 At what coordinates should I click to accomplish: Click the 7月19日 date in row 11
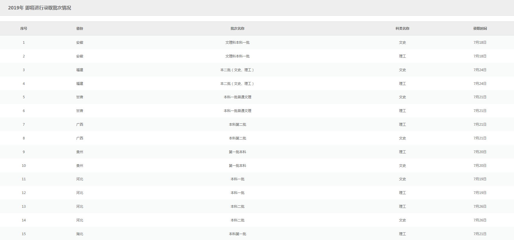point(480,179)
